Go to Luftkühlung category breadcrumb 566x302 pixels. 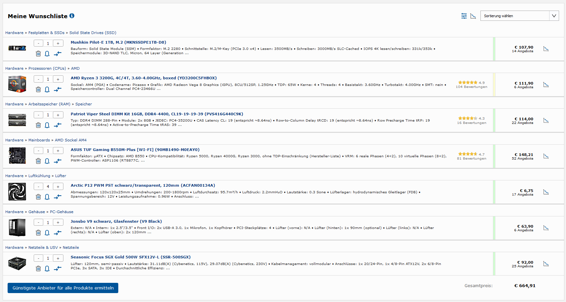click(39, 176)
